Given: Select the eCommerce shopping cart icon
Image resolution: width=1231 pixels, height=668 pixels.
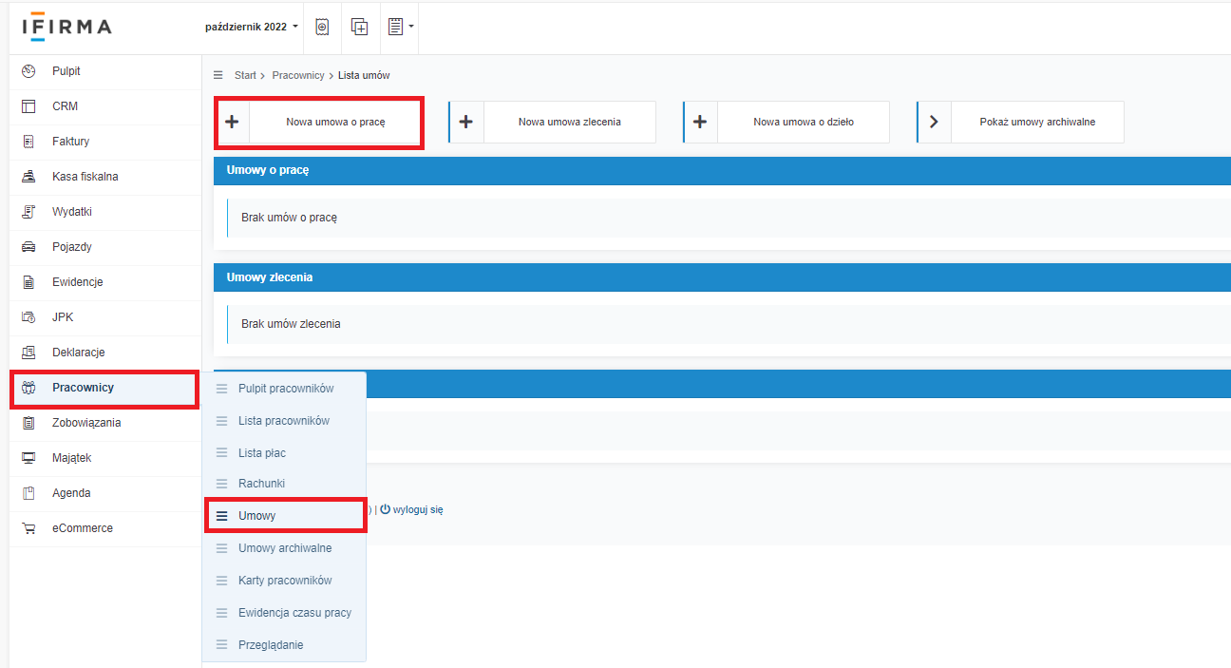Looking at the screenshot, I should 28,528.
